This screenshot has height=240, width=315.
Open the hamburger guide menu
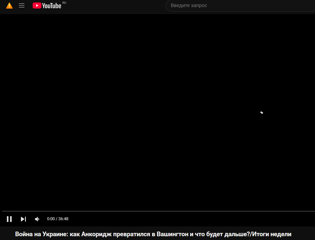[x=22, y=6]
